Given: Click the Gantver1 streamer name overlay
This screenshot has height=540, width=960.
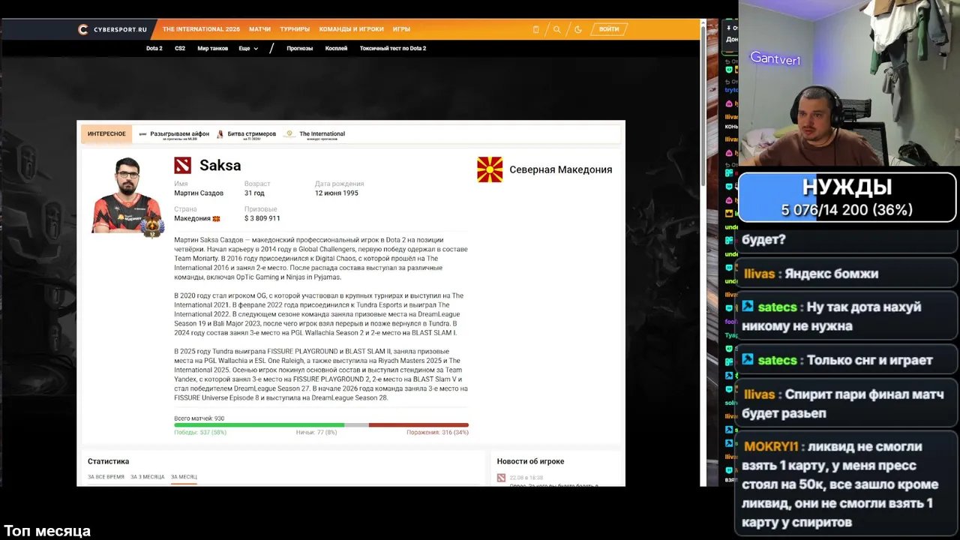Looking at the screenshot, I should pos(775,59).
